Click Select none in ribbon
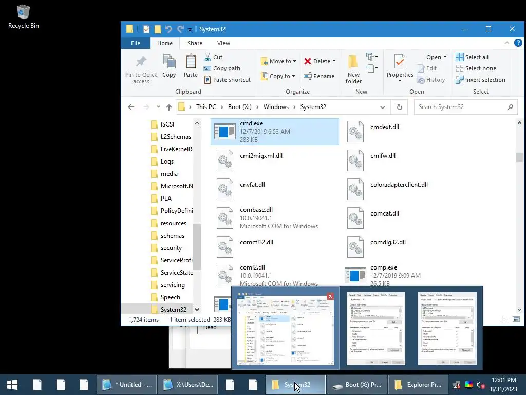The height and width of the screenshot is (395, 526). pyautogui.click(x=476, y=68)
